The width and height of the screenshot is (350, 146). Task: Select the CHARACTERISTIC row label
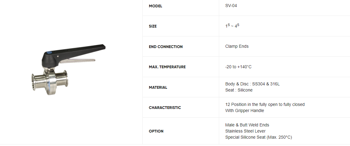165,107
